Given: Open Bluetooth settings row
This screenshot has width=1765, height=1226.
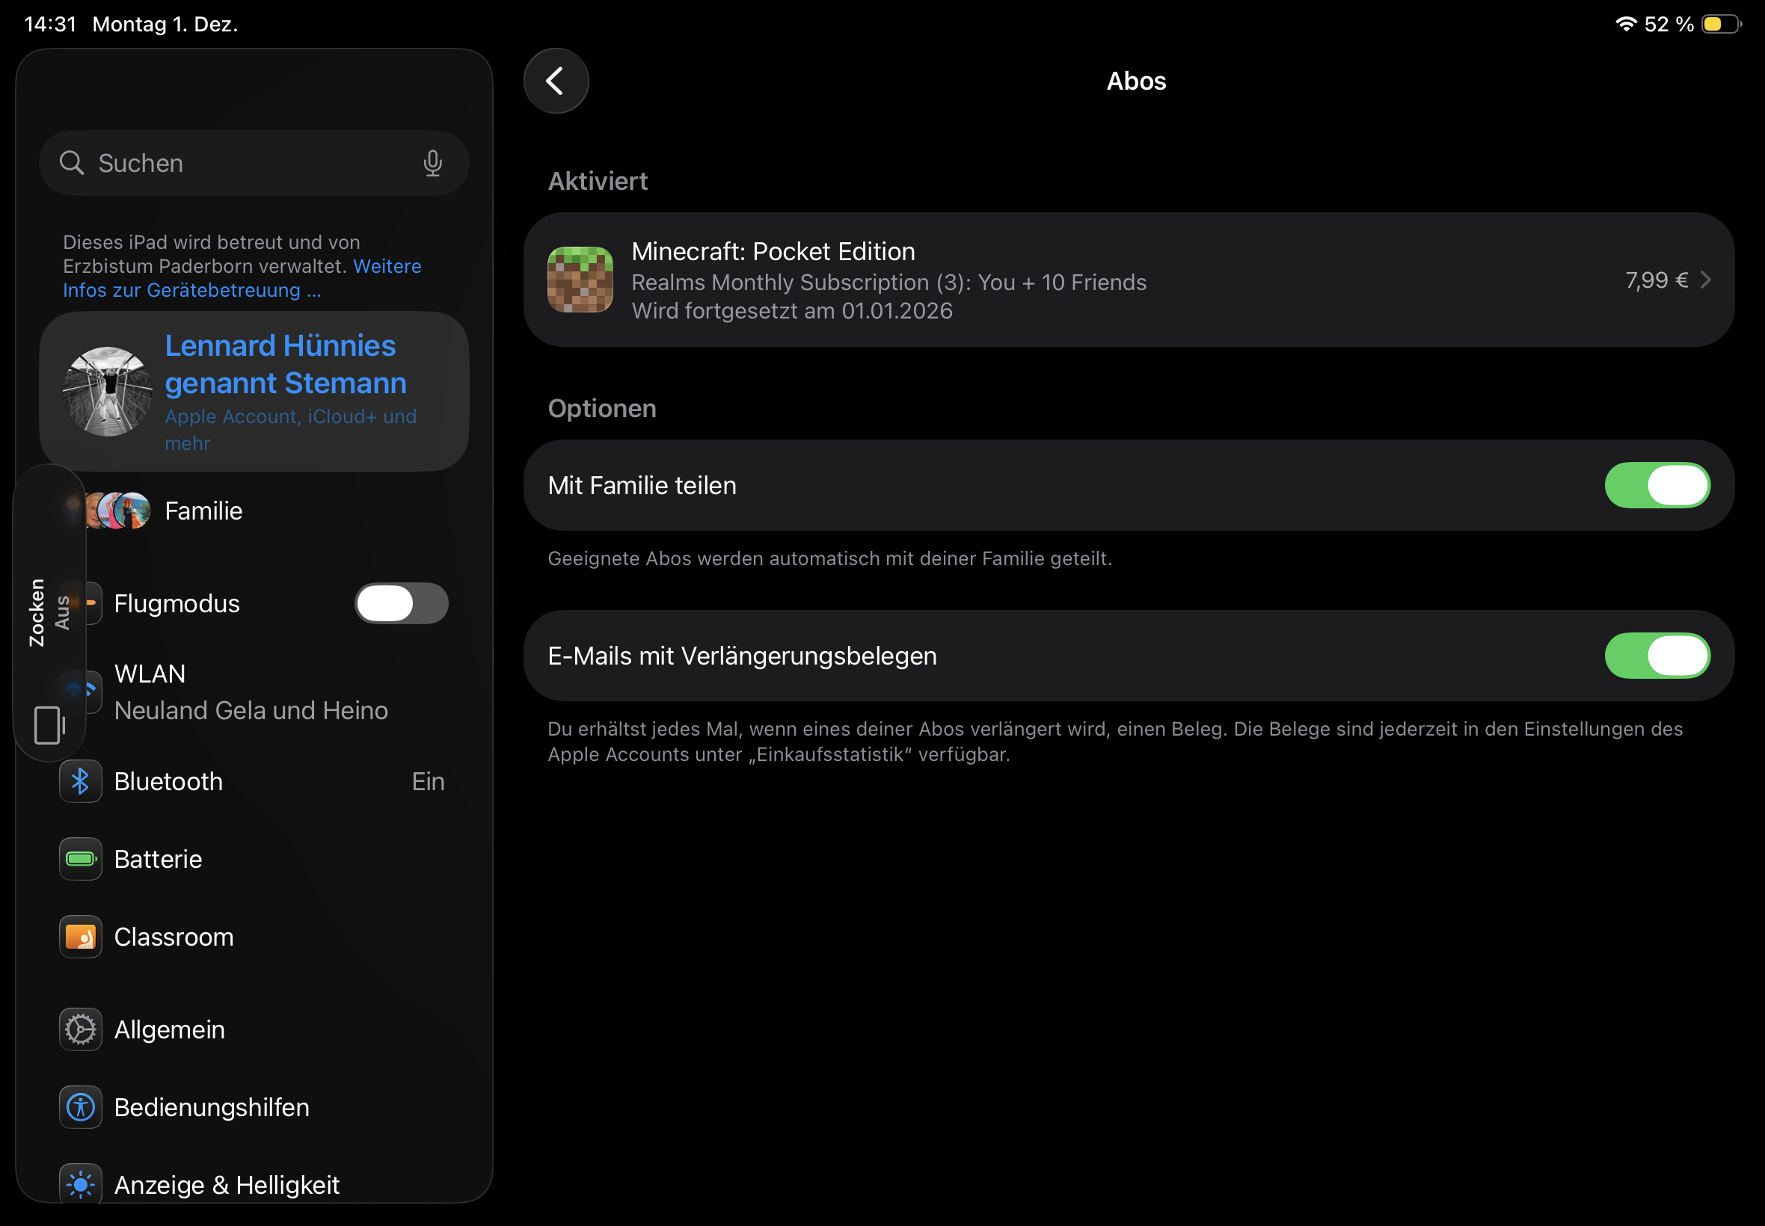Looking at the screenshot, I should pos(254,781).
